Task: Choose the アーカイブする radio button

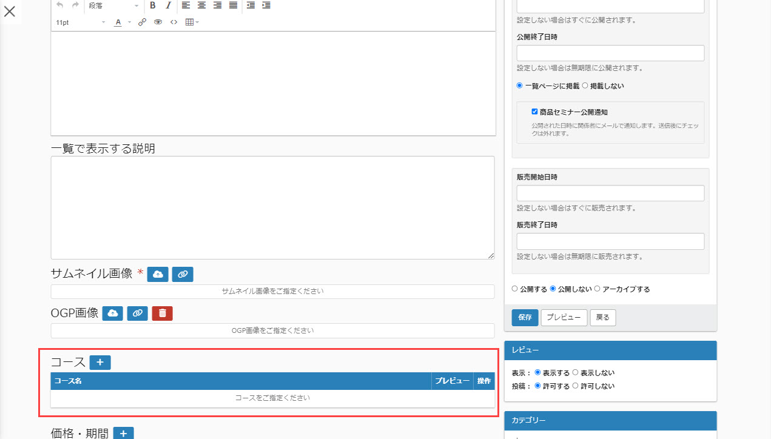Action: (598, 289)
